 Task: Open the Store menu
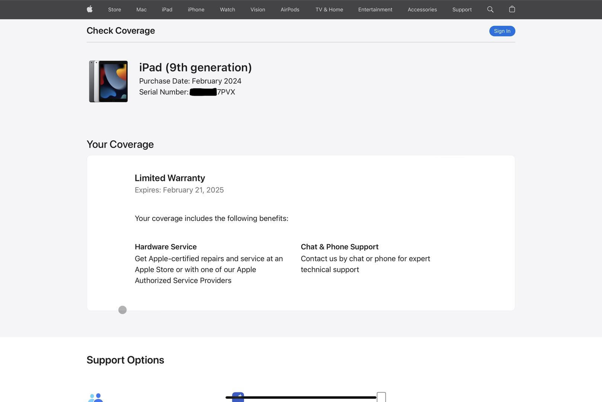pos(115,10)
